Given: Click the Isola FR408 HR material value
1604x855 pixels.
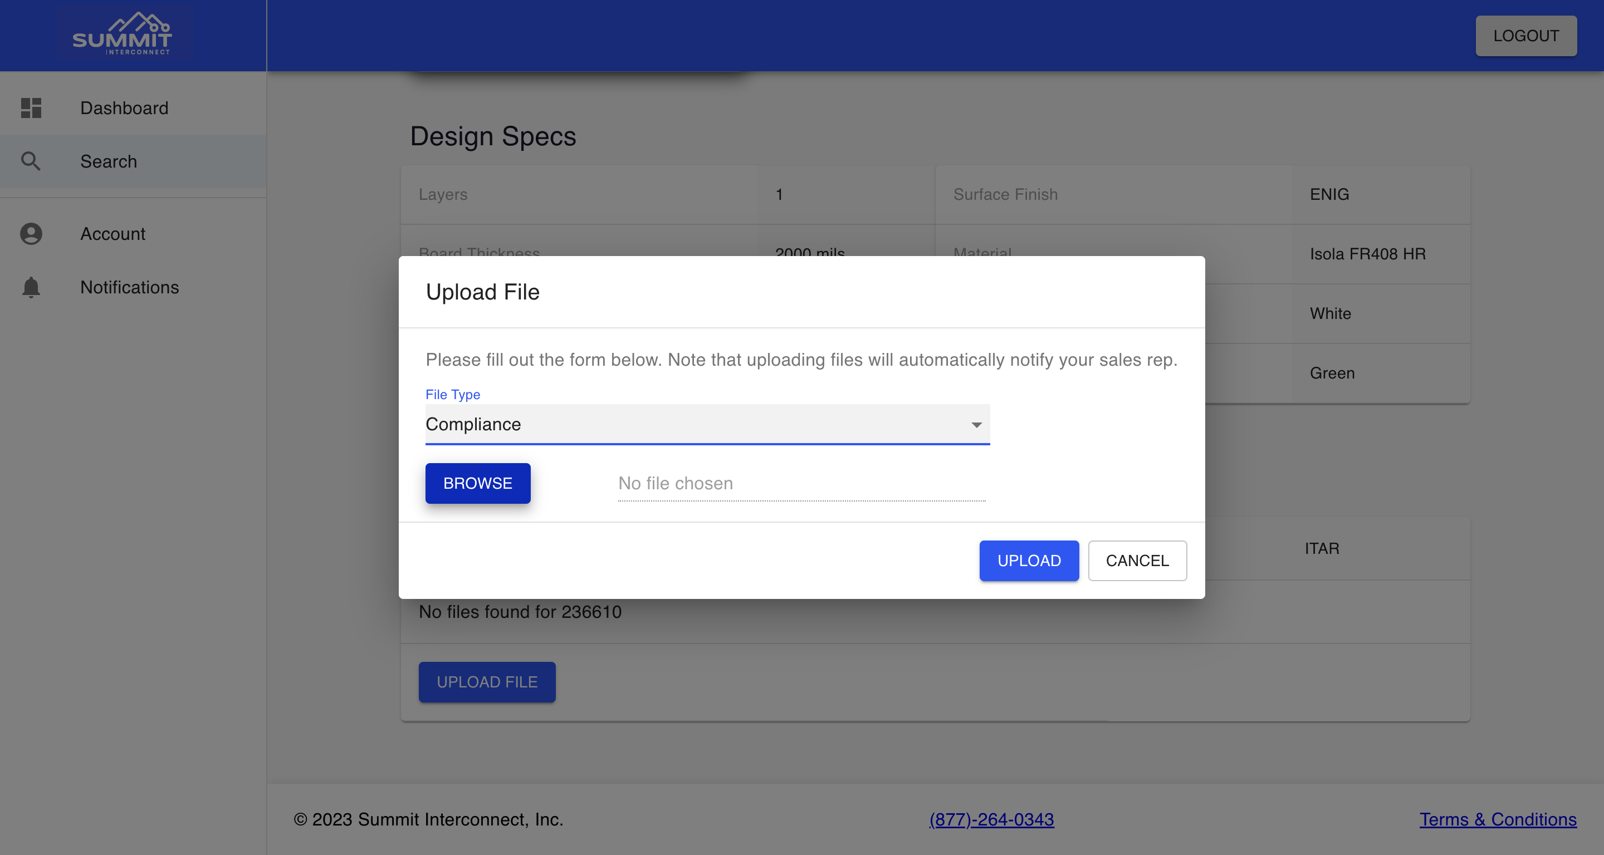Looking at the screenshot, I should [1367, 254].
